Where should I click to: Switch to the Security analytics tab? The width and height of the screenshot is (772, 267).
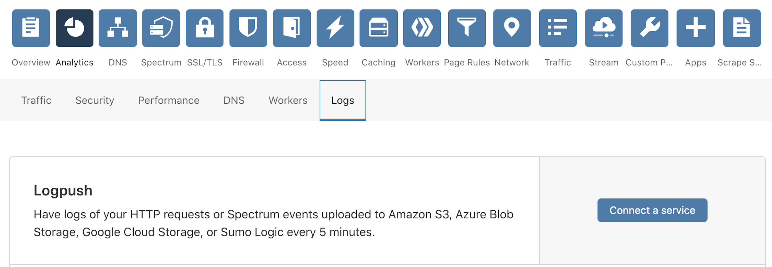(95, 100)
